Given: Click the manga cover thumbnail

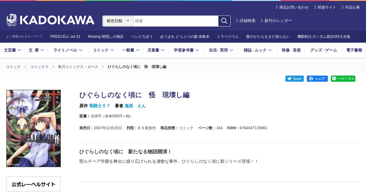Looking at the screenshot, I should point(34,128).
